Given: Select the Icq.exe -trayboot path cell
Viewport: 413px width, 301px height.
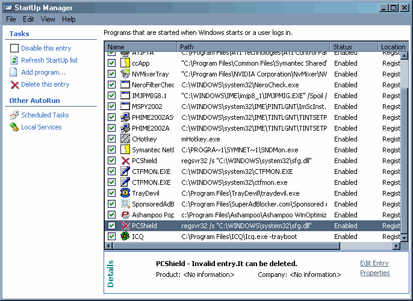Looking at the screenshot, I should click(x=239, y=237).
